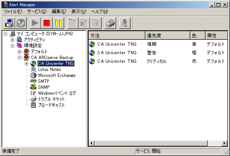230x156 pixels.
Task: Select the 情報 priority cell
Action: (152, 44)
